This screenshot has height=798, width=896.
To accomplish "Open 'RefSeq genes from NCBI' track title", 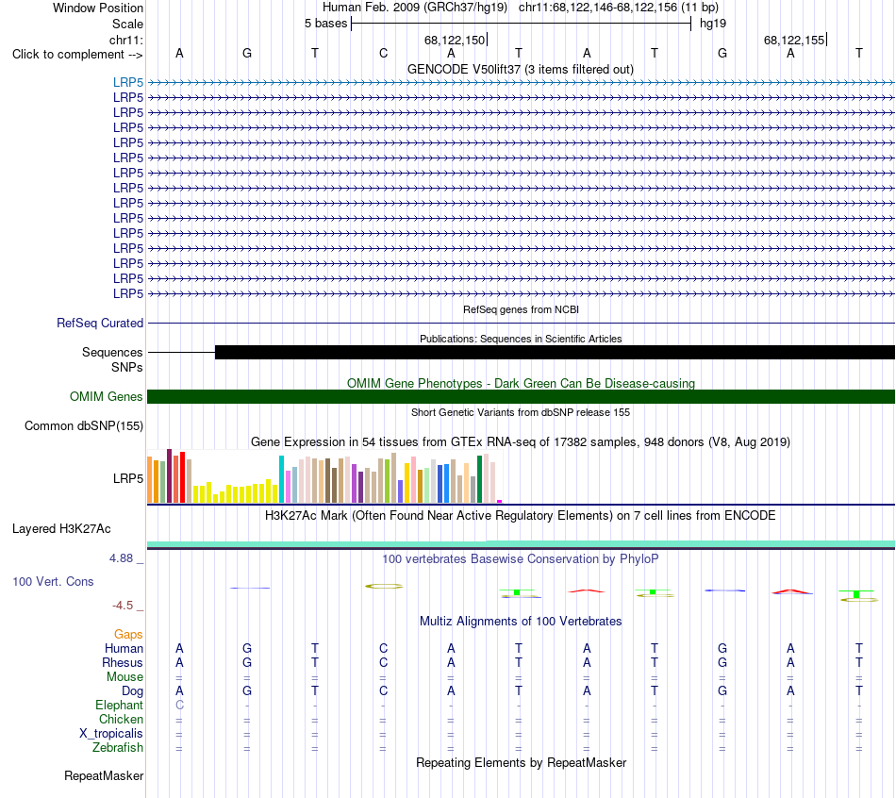I will [521, 309].
